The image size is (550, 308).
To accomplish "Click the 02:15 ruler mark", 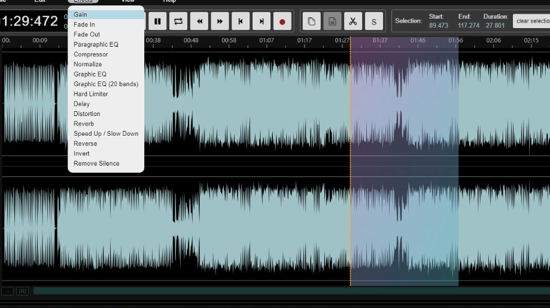I will pos(531,40).
